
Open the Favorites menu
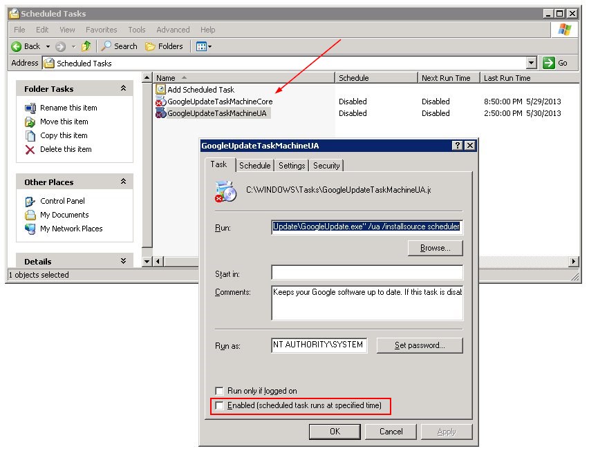(102, 30)
